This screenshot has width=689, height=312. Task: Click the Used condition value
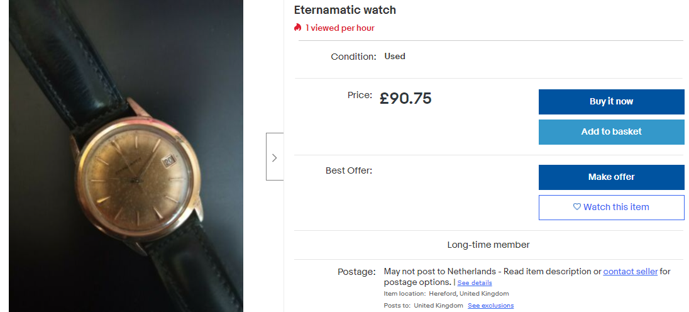[x=395, y=57]
